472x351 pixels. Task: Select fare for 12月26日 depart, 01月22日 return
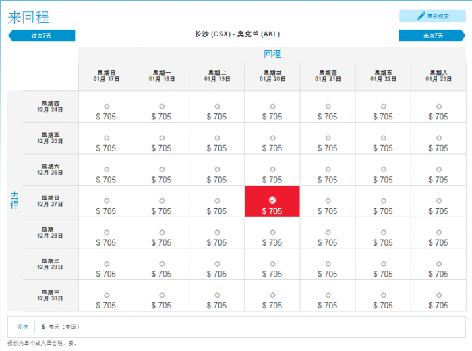[383, 169]
